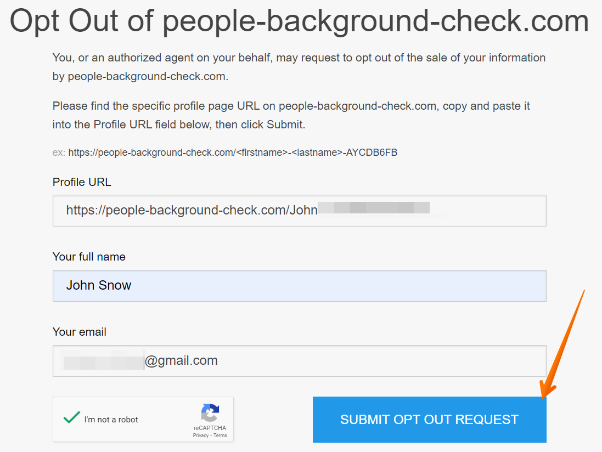Click inside the reCAPTCHA widget box
602x452 pixels.
click(x=143, y=419)
